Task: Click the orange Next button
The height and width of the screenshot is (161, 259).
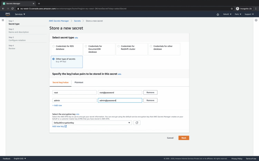Action: point(184,138)
